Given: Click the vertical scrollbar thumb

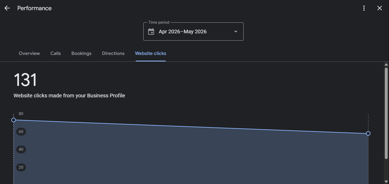Looking at the screenshot, I should (x=386, y=113).
